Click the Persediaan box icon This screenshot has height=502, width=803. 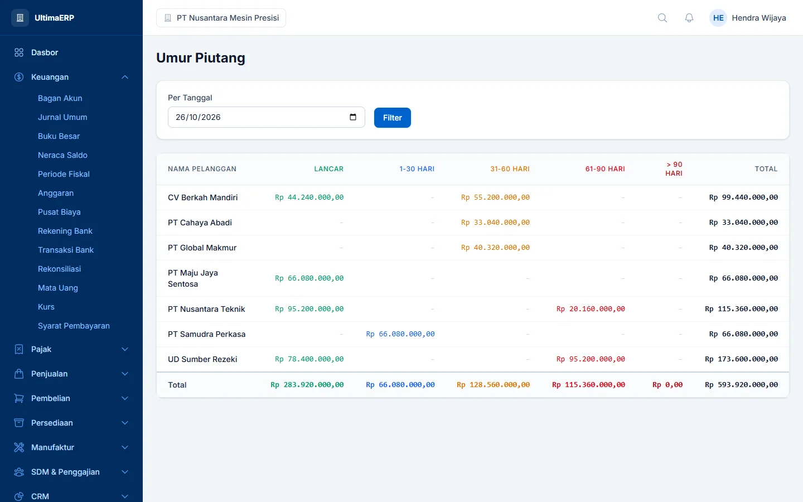pos(19,423)
